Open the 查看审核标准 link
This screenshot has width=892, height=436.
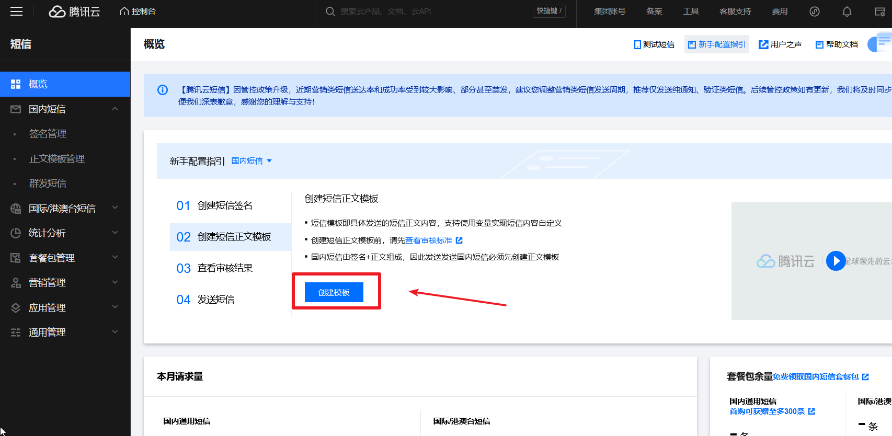point(429,240)
